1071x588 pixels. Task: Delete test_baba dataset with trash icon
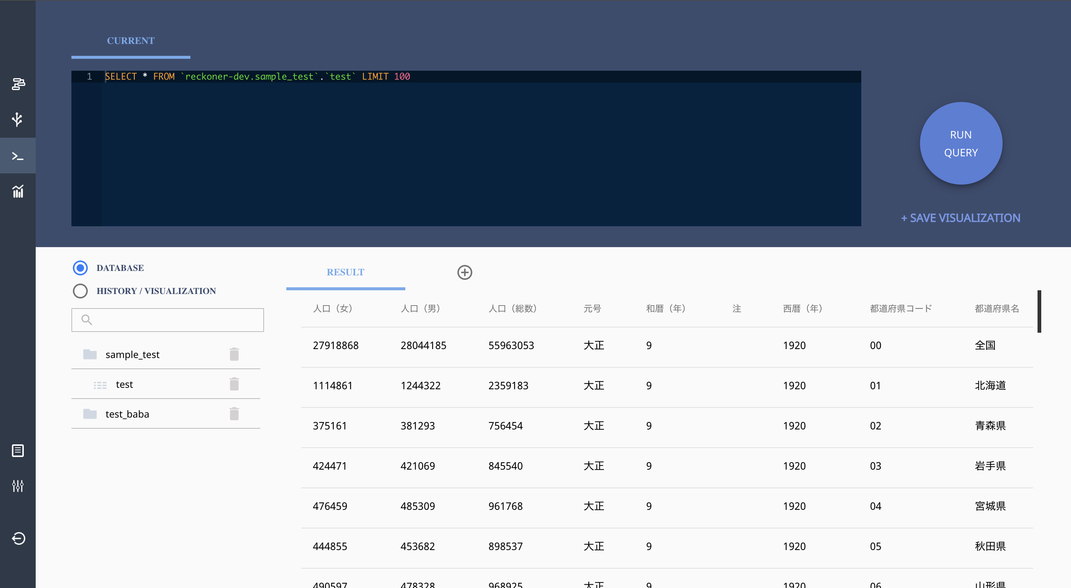[x=234, y=413]
